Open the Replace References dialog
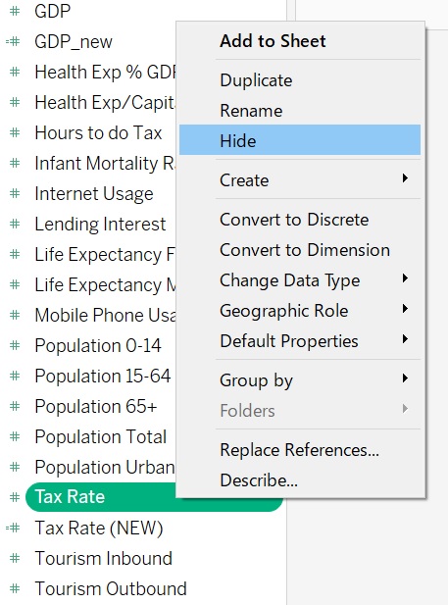Viewport: 448px width, 605px height. click(x=300, y=450)
